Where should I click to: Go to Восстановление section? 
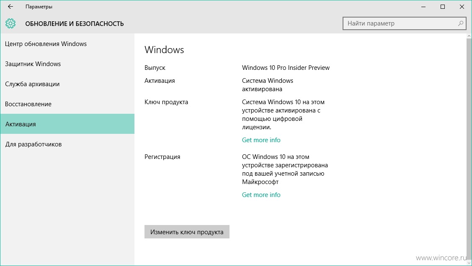[67, 104]
